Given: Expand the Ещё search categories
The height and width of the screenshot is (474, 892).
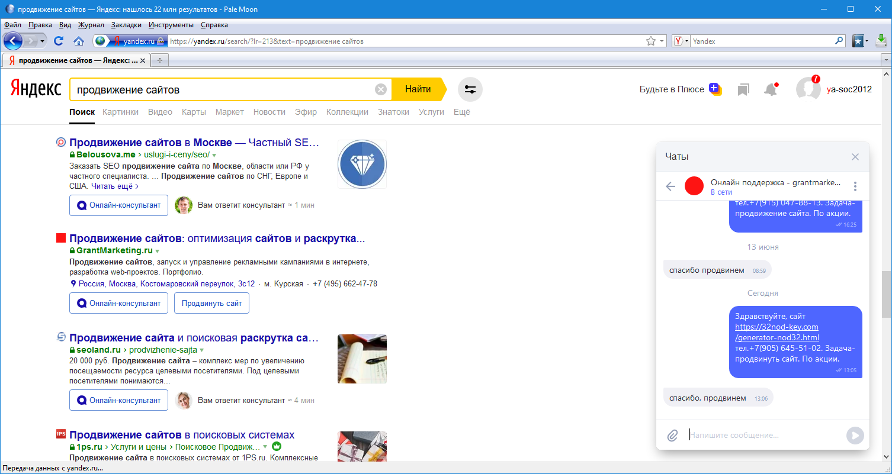Looking at the screenshot, I should [462, 112].
